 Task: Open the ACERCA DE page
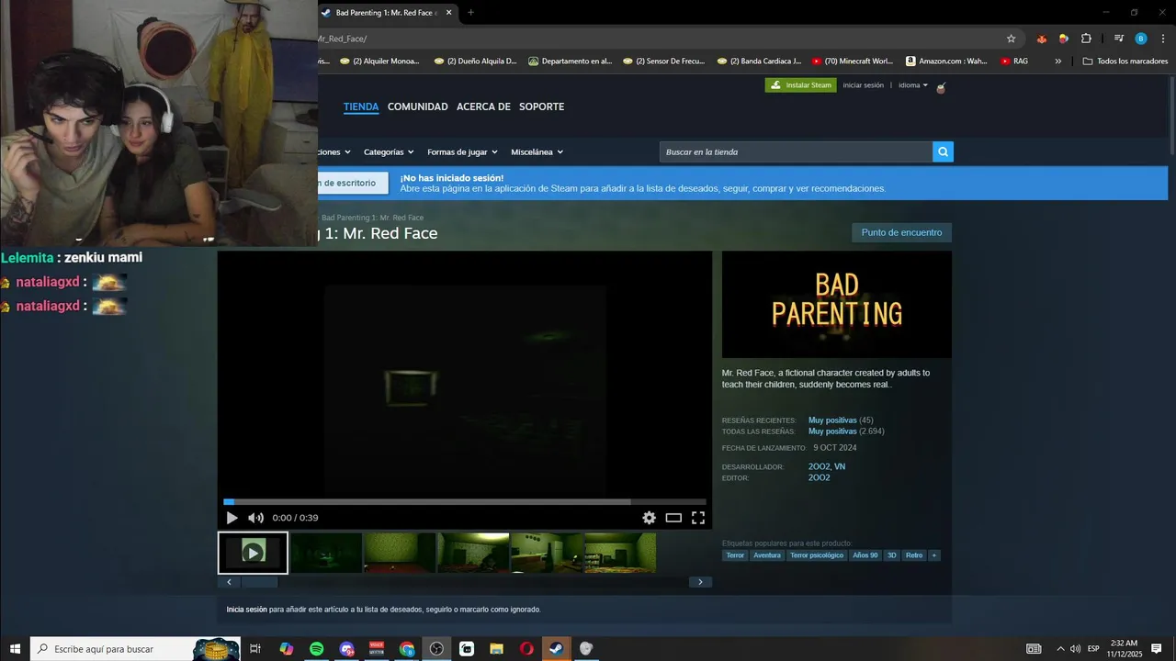click(x=483, y=106)
